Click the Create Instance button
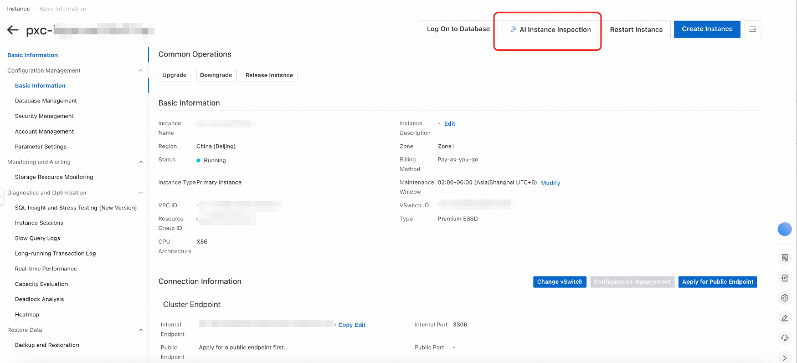This screenshot has height=363, width=797. click(x=707, y=29)
